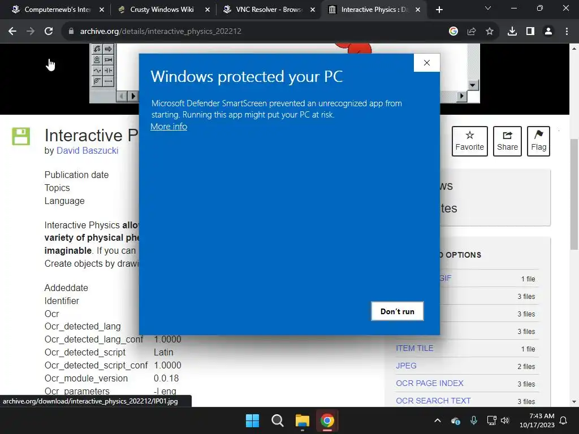Open taskbar Search
The width and height of the screenshot is (579, 434).
pos(277,420)
